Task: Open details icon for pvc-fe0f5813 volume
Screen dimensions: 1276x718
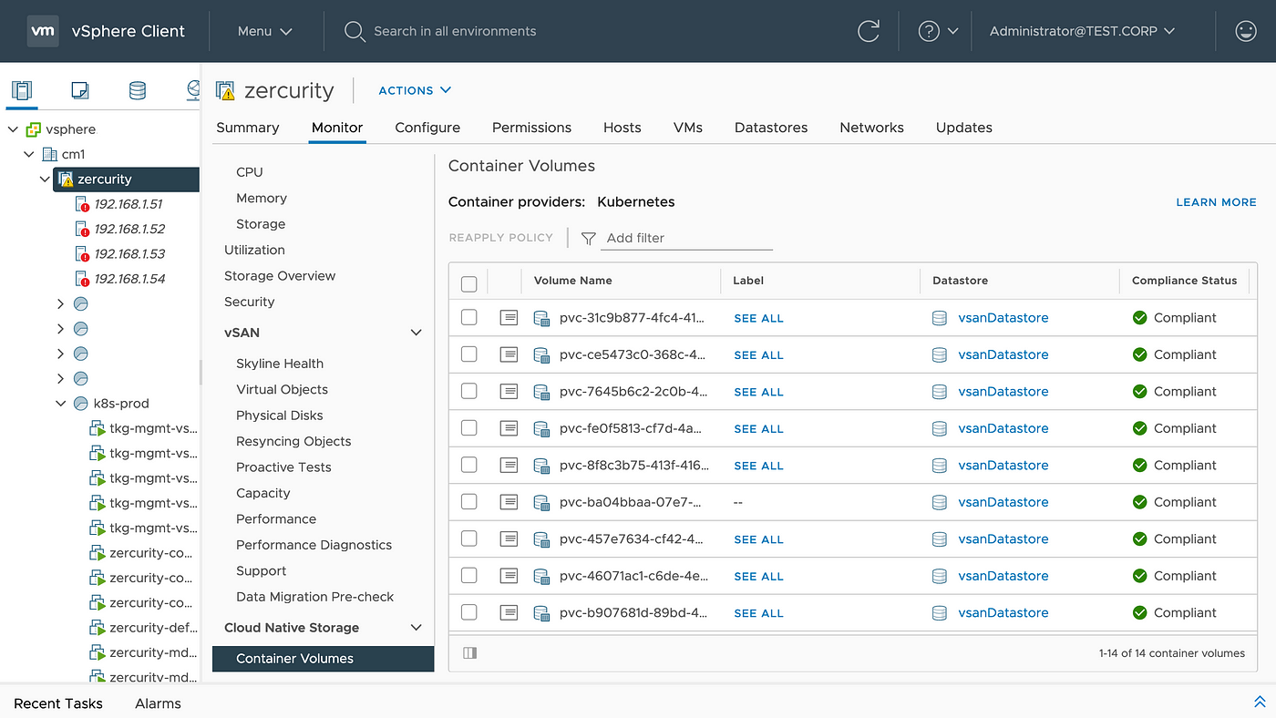Action: coord(509,428)
